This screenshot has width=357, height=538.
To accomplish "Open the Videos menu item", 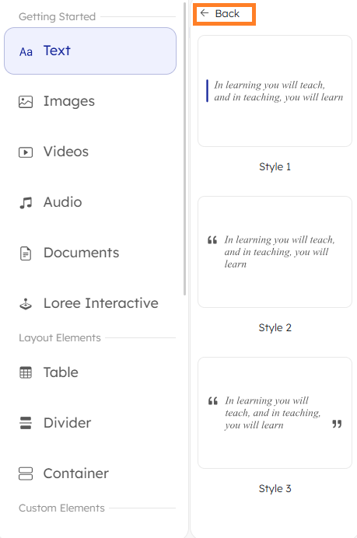I will [x=90, y=152].
